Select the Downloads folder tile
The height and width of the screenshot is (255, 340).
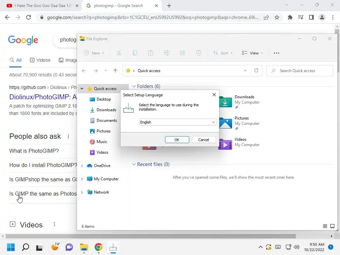pyautogui.click(x=239, y=102)
